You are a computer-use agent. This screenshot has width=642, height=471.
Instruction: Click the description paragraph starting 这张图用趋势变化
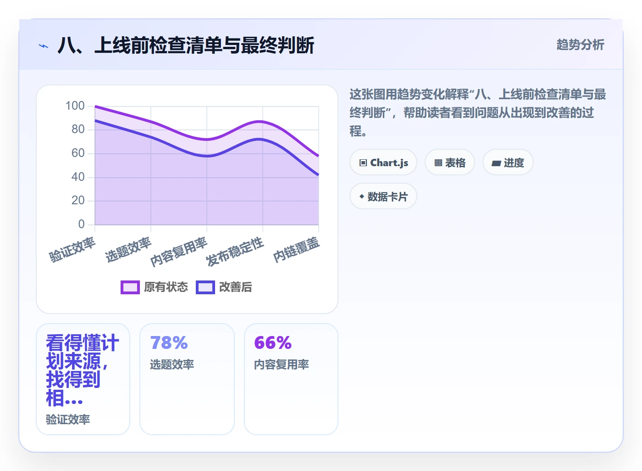tap(478, 113)
